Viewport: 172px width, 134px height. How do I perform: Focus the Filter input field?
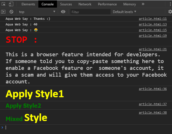click(91, 12)
